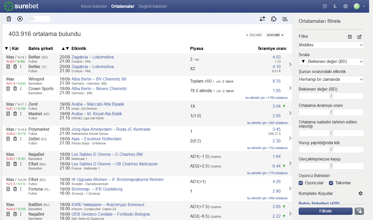Open the language globe icon

[346, 6]
